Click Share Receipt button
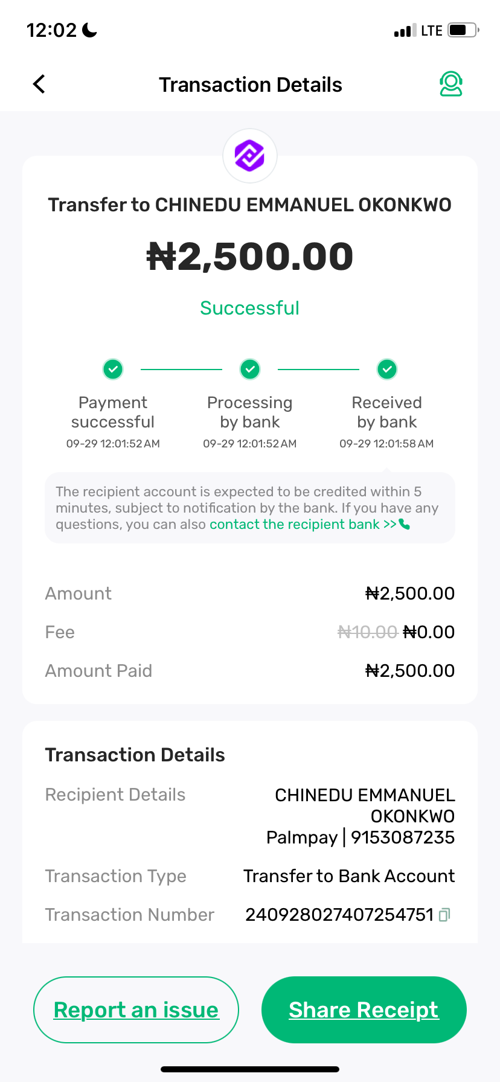Image resolution: width=500 pixels, height=1082 pixels. coord(364,1010)
